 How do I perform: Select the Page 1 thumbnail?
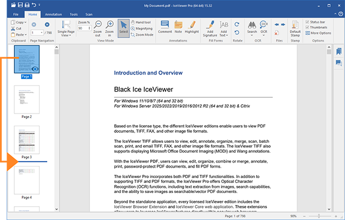pyautogui.click(x=27, y=59)
